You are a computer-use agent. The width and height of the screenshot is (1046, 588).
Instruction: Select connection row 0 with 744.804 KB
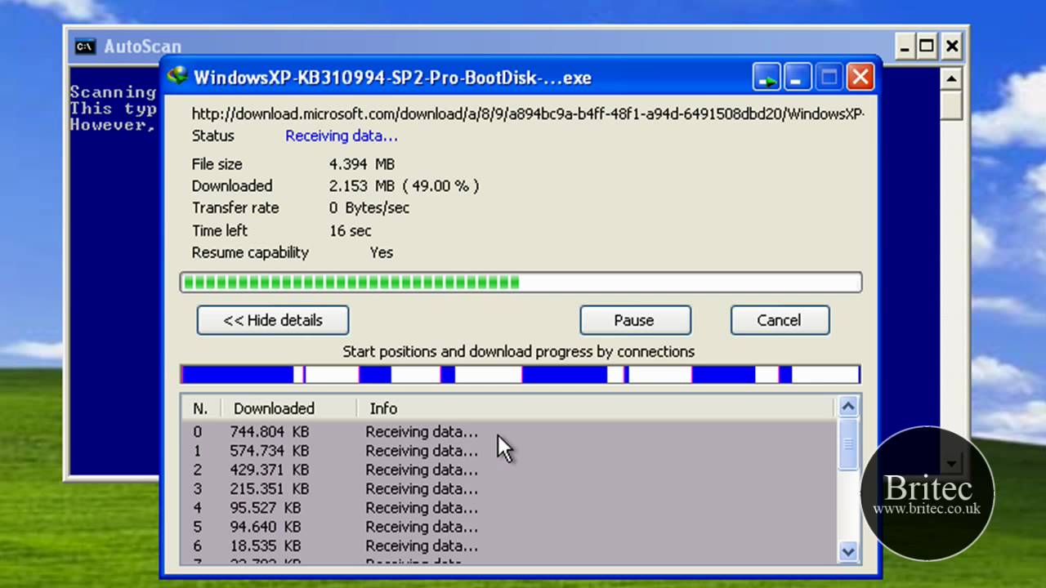click(509, 431)
